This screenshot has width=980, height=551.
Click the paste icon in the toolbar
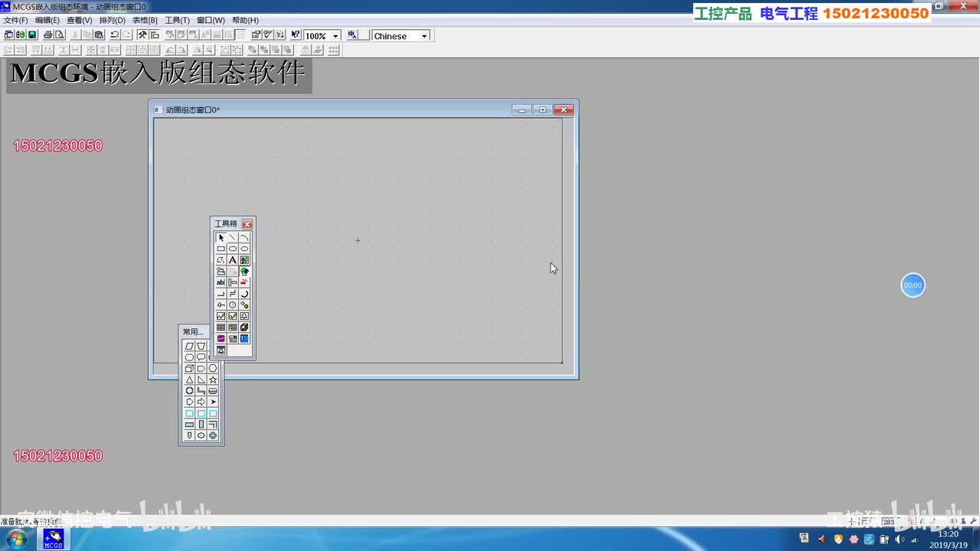pos(99,35)
